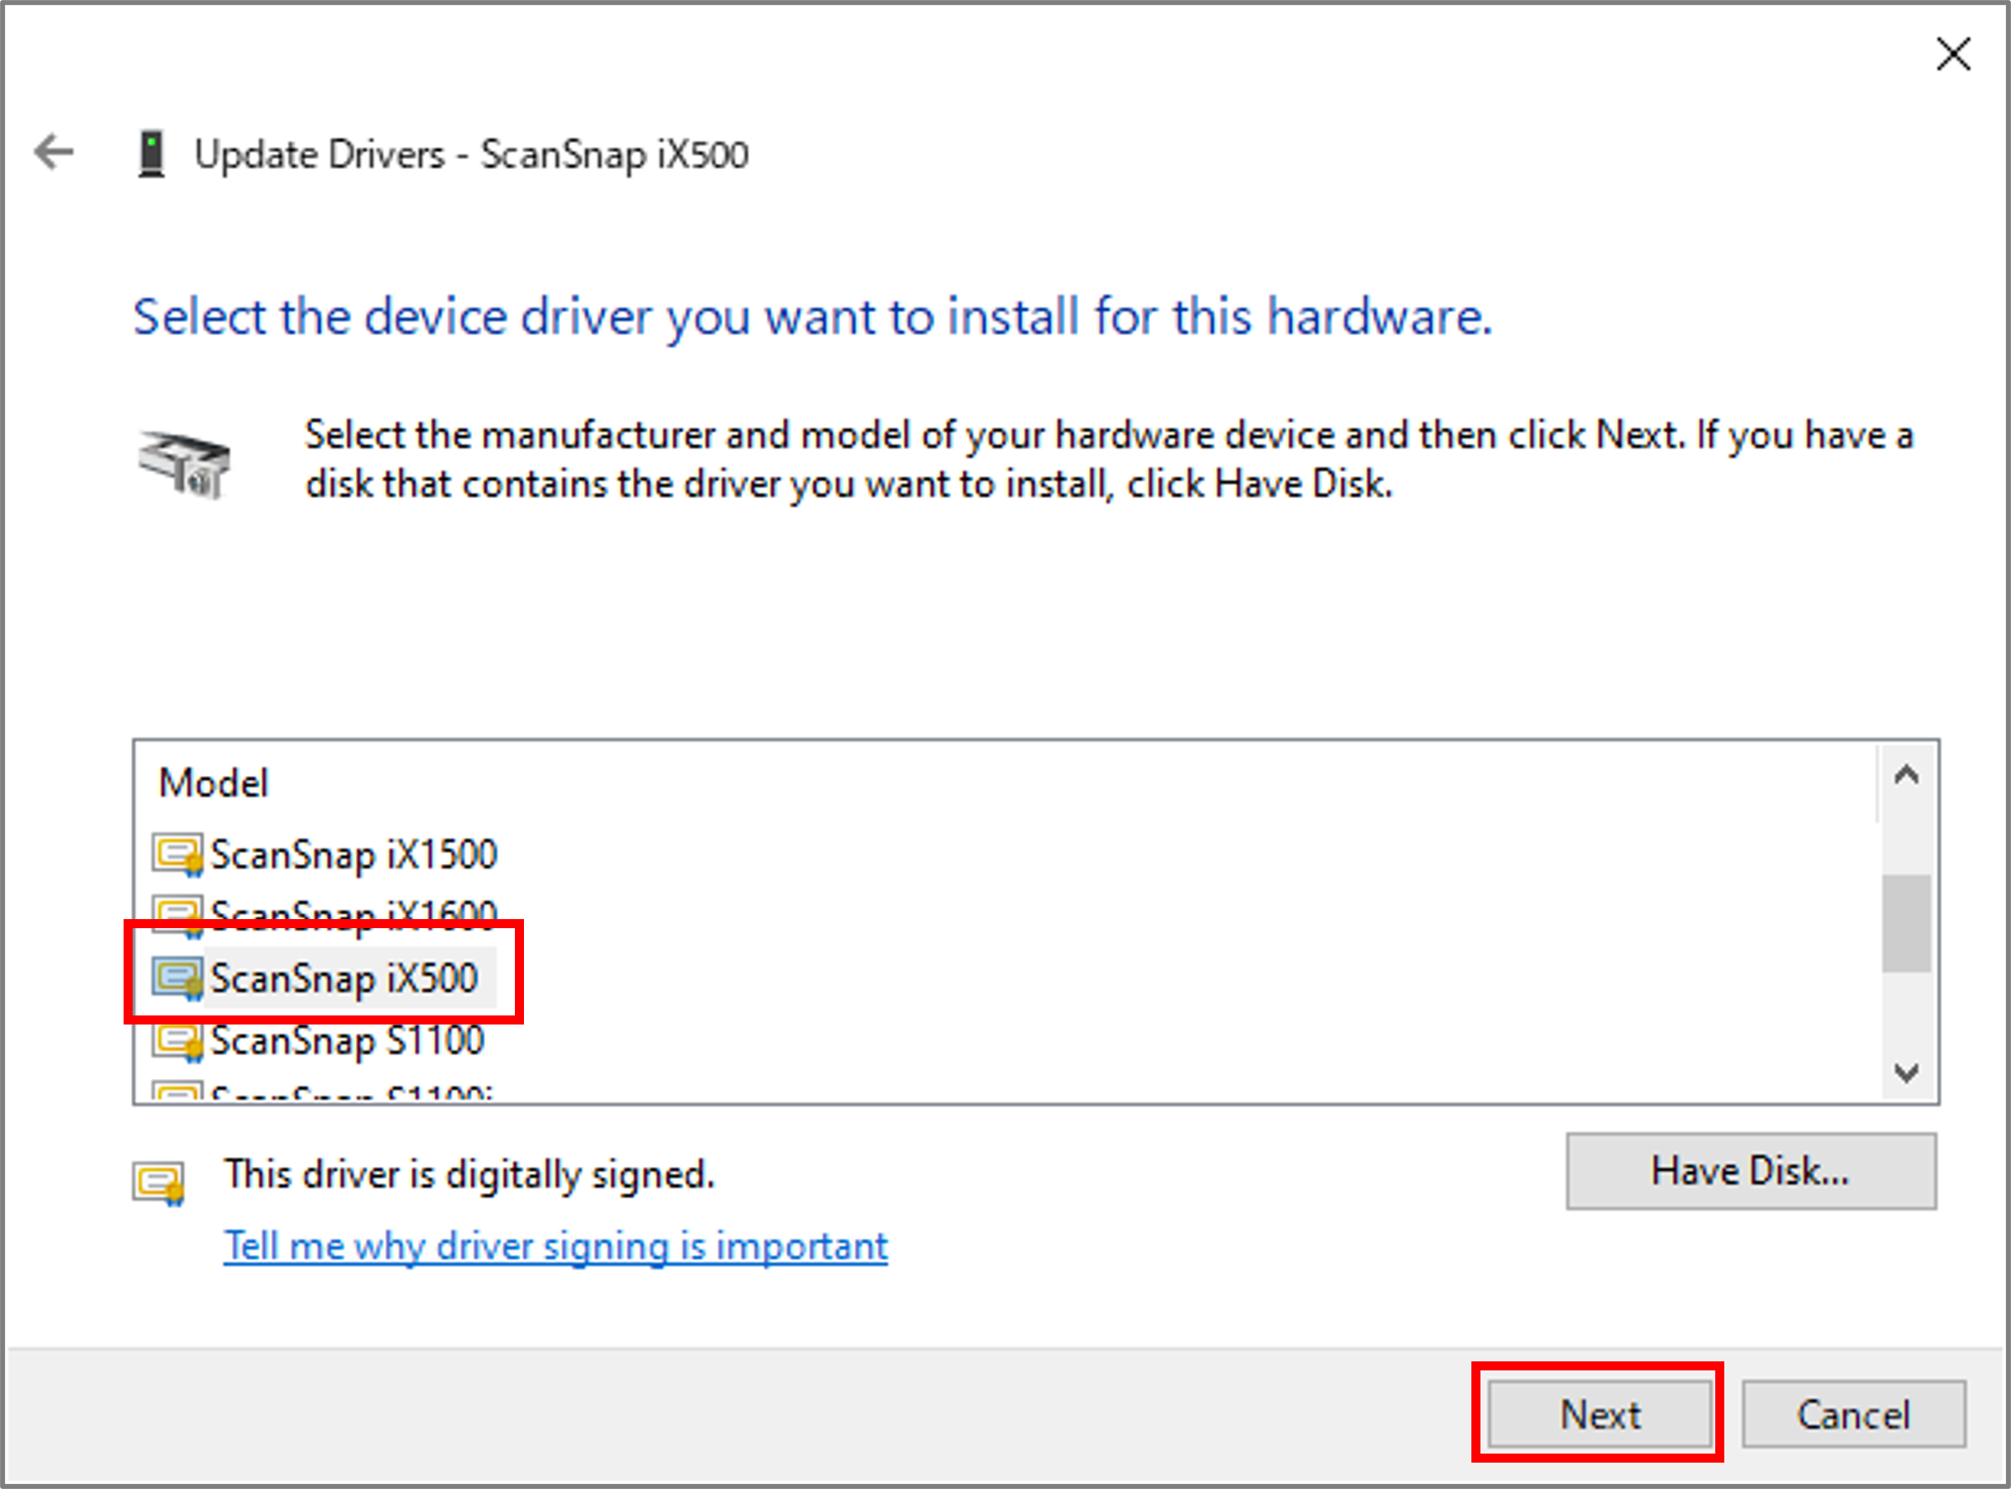Click the model list scroll up arrow
Screen dimensions: 2011x1489
(x=1906, y=776)
